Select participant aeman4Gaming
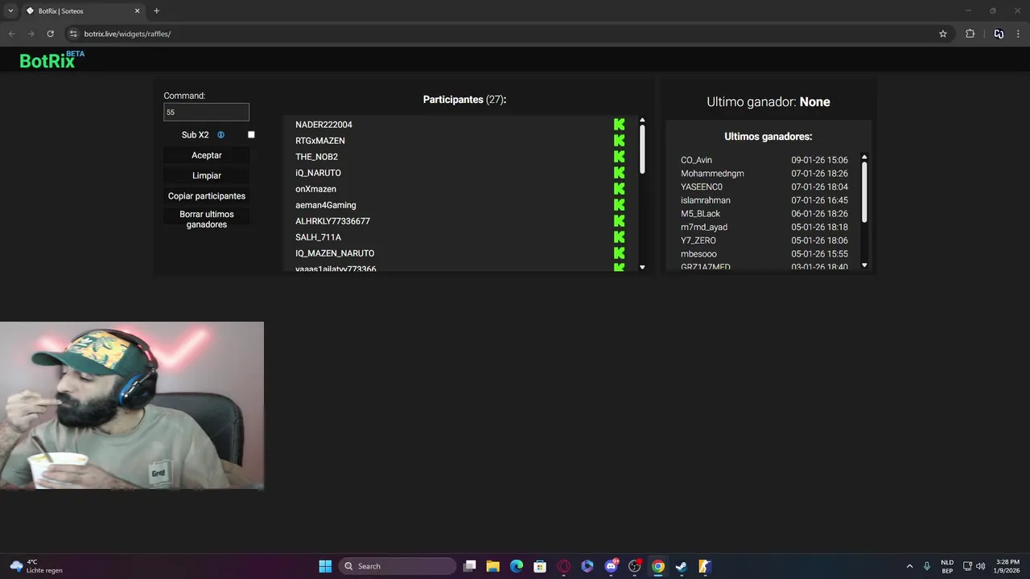The image size is (1030, 579). [325, 205]
